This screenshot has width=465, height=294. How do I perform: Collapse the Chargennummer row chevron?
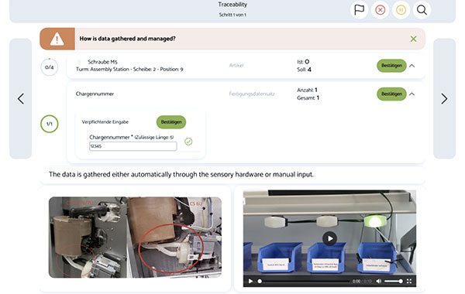click(412, 94)
